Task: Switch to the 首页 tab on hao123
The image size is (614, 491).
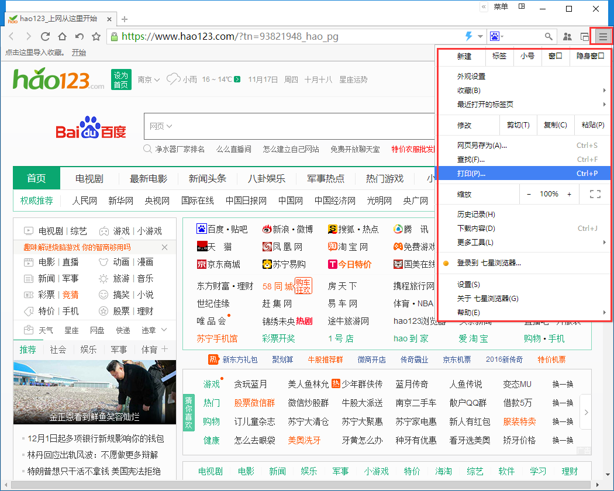Action: (36, 178)
